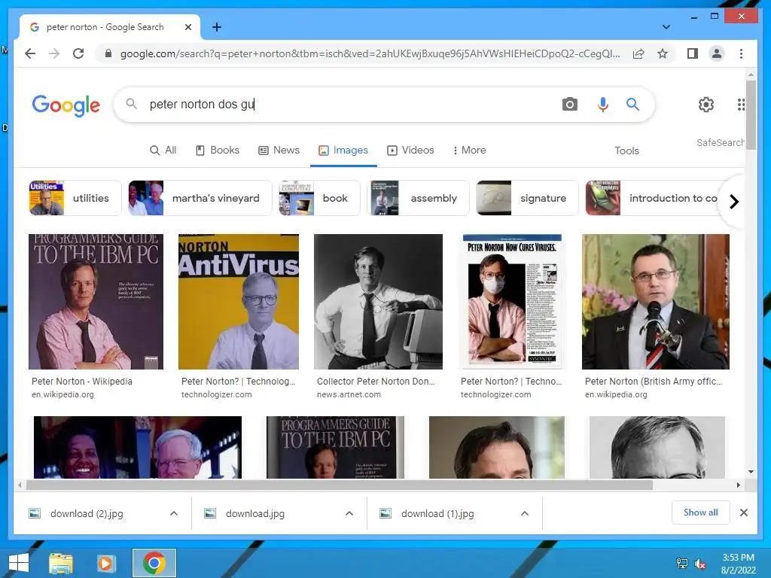Open SafeSearch settings link
This screenshot has width=771, height=578.
point(720,142)
